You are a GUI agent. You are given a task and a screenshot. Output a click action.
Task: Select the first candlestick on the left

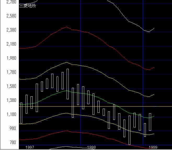(x=21, y=113)
